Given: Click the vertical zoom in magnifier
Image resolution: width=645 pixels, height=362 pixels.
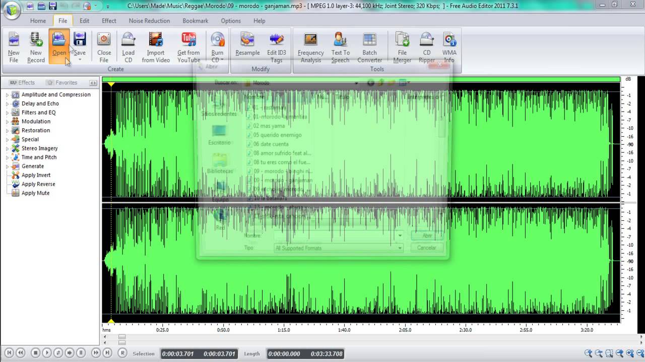Looking at the screenshot, I should pyautogui.click(x=630, y=353).
